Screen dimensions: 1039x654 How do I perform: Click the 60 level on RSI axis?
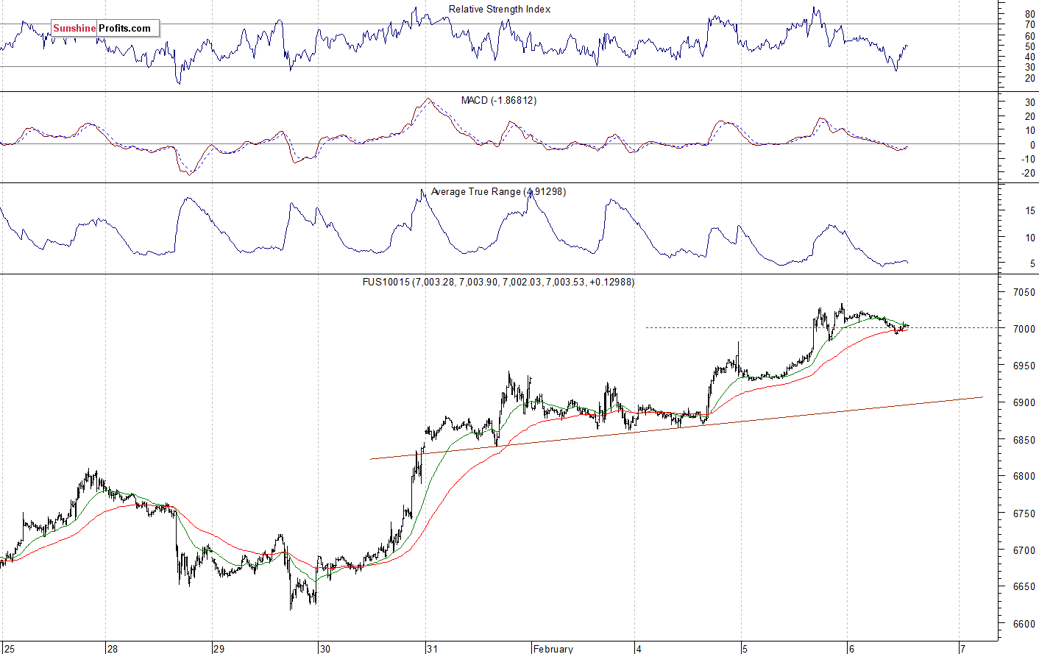point(1029,36)
